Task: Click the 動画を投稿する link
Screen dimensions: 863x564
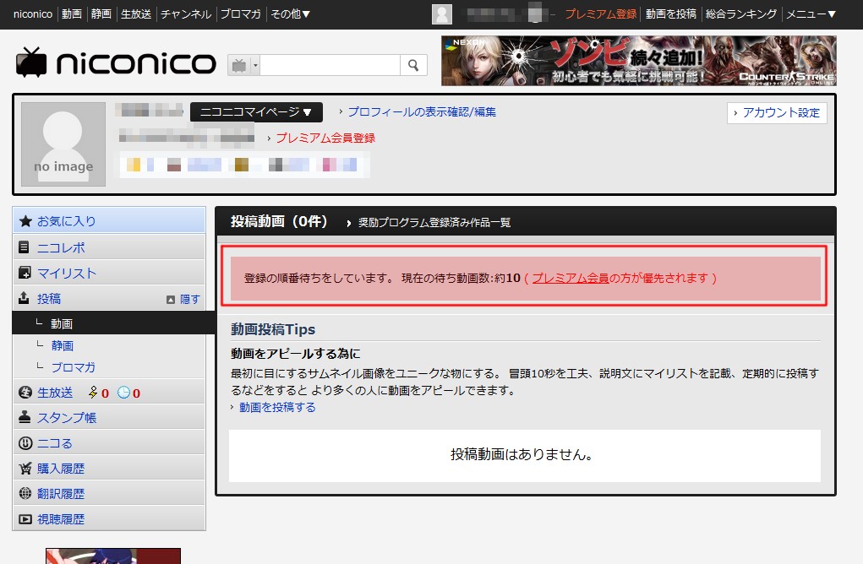Action: [x=277, y=407]
